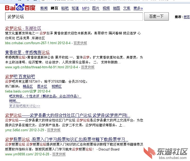
Task: Click the URL text www.ym9898.com/
Action: [x=19, y=154]
